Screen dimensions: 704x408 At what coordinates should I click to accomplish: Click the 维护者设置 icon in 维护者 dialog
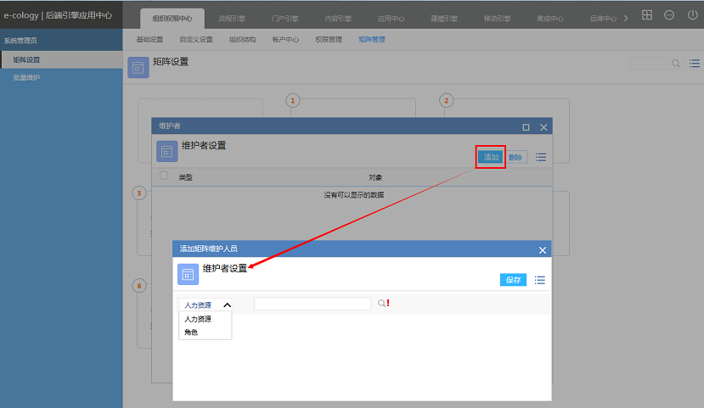click(167, 152)
